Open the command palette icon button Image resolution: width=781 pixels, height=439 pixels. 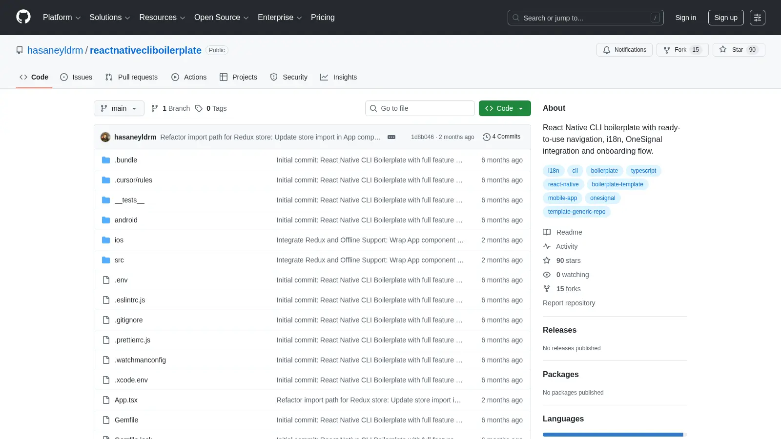tap(758, 18)
